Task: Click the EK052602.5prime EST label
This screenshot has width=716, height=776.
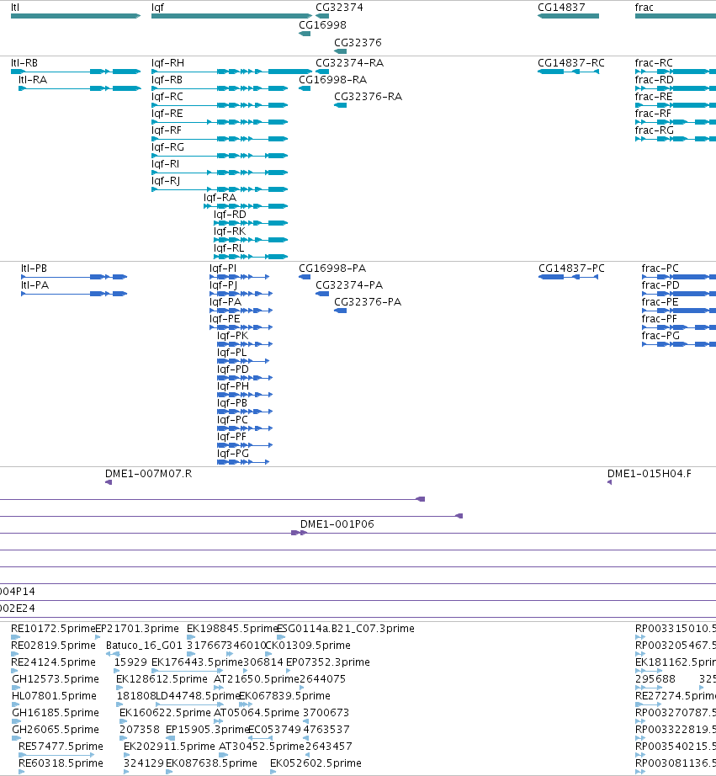Action: click(316, 763)
